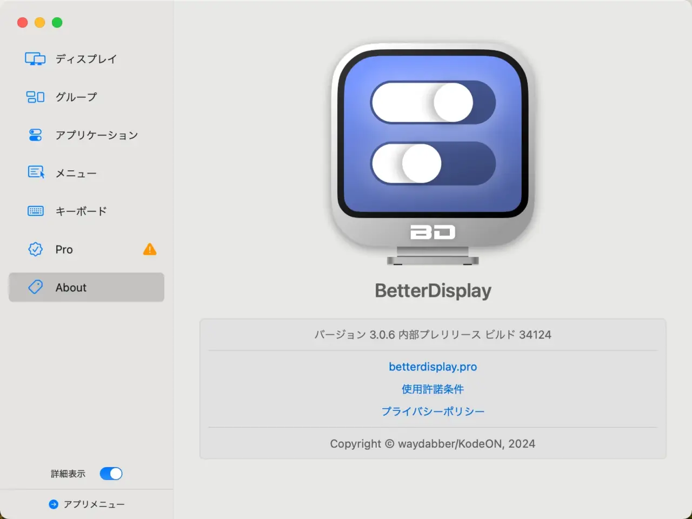Click the キーボード keyboard icon
The height and width of the screenshot is (519, 692).
pyautogui.click(x=36, y=211)
